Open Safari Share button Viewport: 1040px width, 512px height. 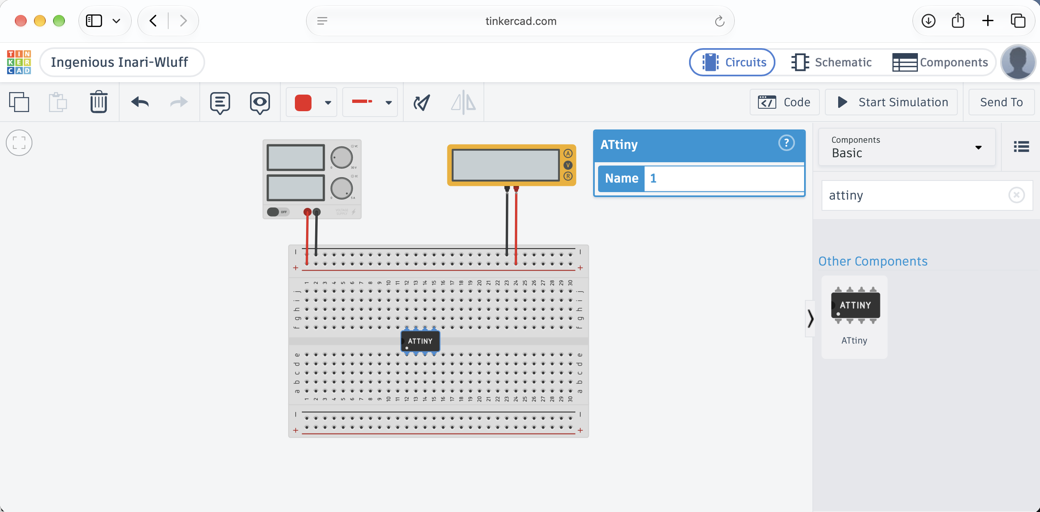click(x=958, y=20)
